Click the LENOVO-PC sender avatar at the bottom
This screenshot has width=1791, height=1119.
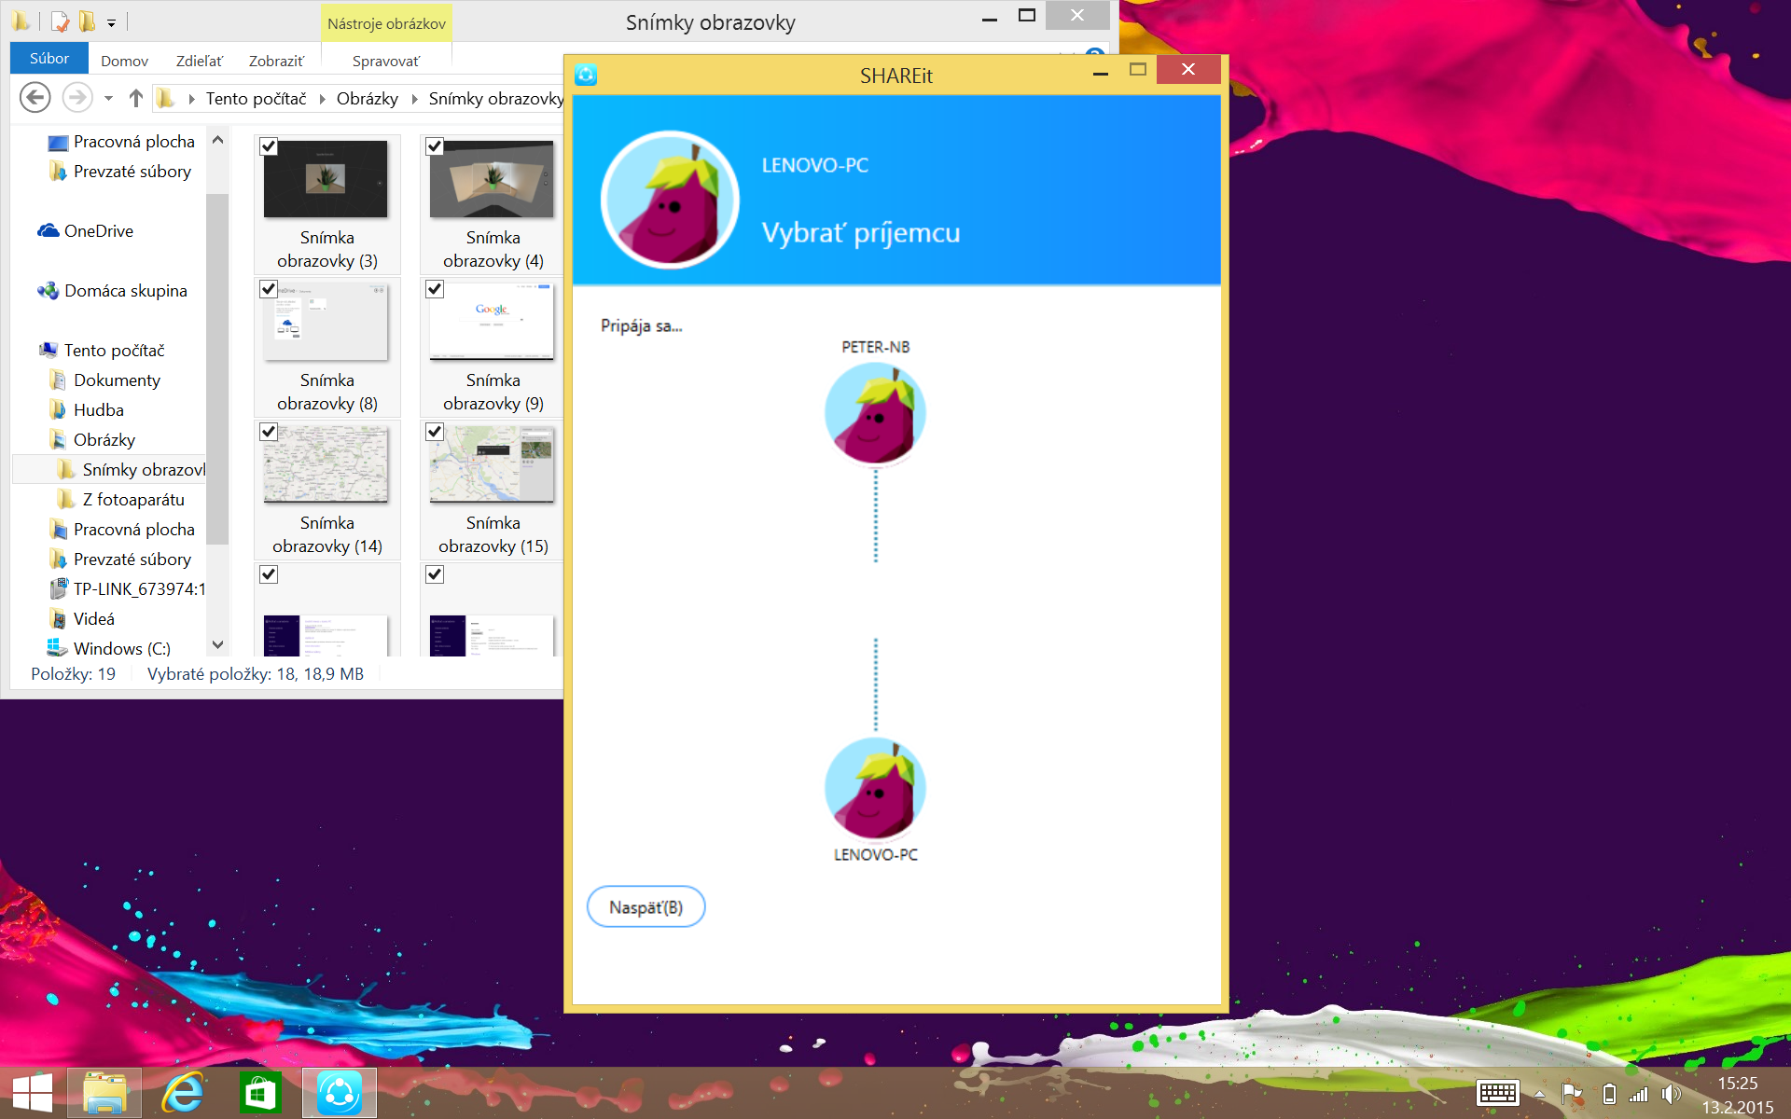875,788
